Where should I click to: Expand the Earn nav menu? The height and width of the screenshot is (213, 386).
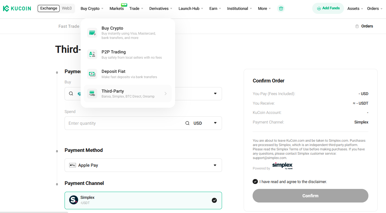click(x=215, y=9)
